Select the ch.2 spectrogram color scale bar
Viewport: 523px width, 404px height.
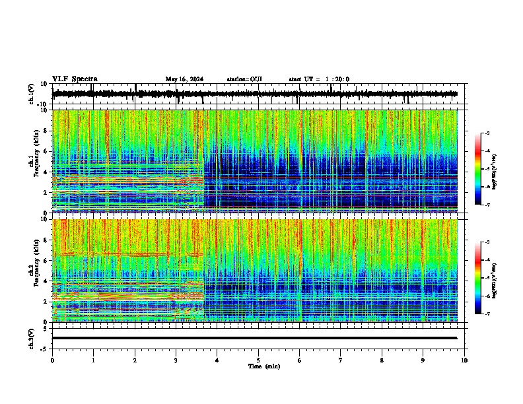coord(478,278)
